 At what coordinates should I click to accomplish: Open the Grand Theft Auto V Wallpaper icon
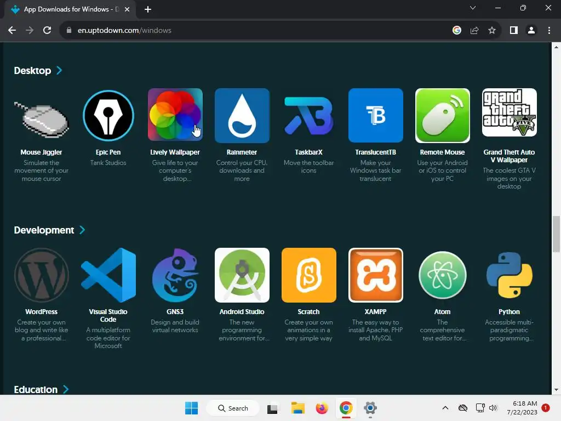tap(510, 112)
